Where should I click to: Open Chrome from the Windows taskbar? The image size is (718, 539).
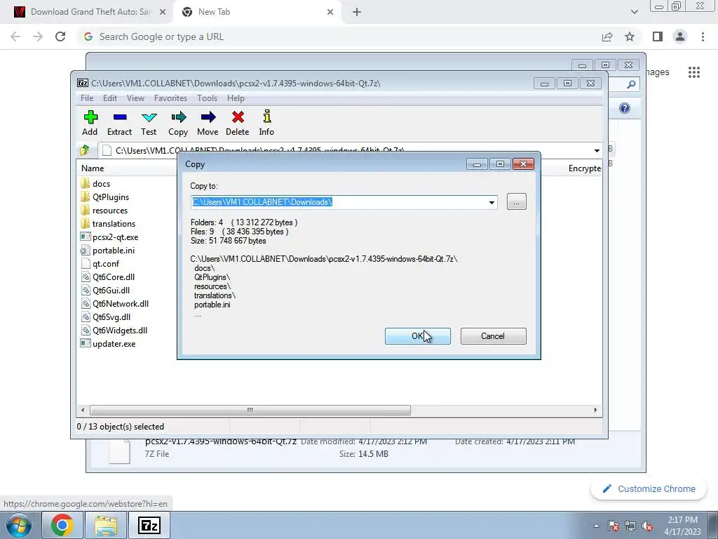(62, 525)
